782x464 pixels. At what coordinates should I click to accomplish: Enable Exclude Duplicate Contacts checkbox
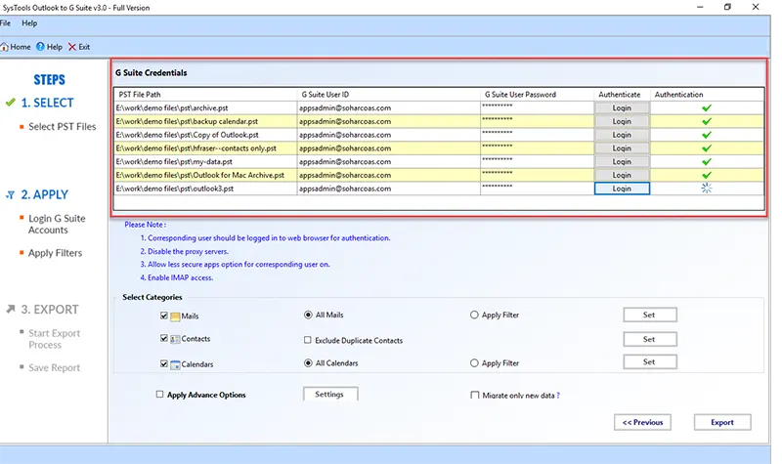(x=308, y=340)
